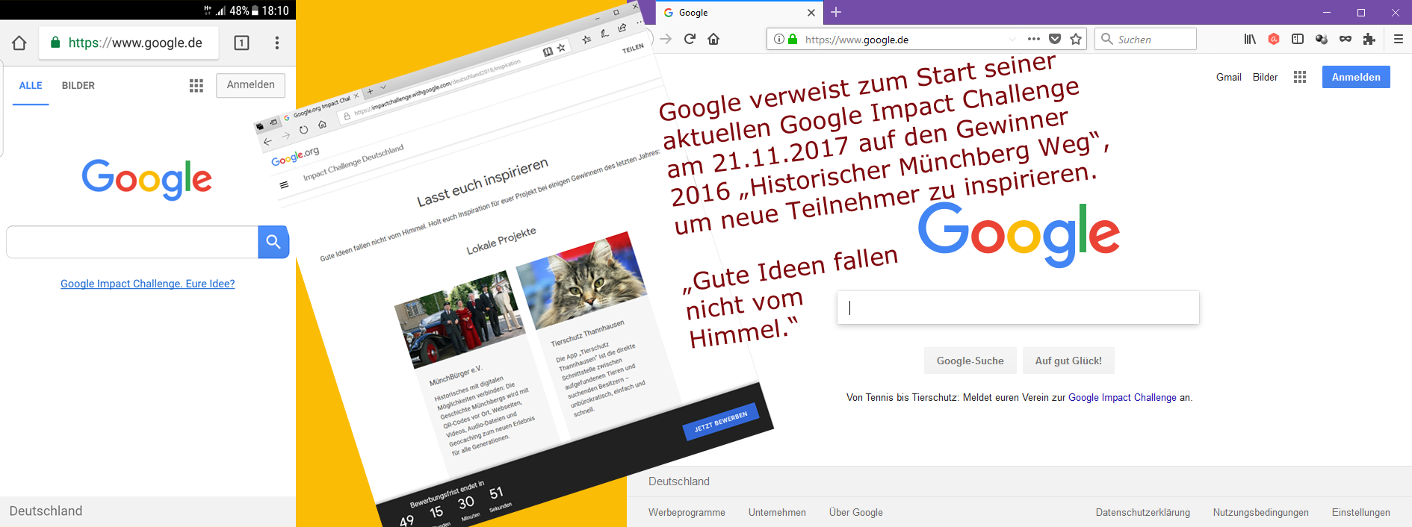Image resolution: width=1412 pixels, height=527 pixels.
Task: Select the ALLE tab on mobile Google
Action: tap(31, 86)
